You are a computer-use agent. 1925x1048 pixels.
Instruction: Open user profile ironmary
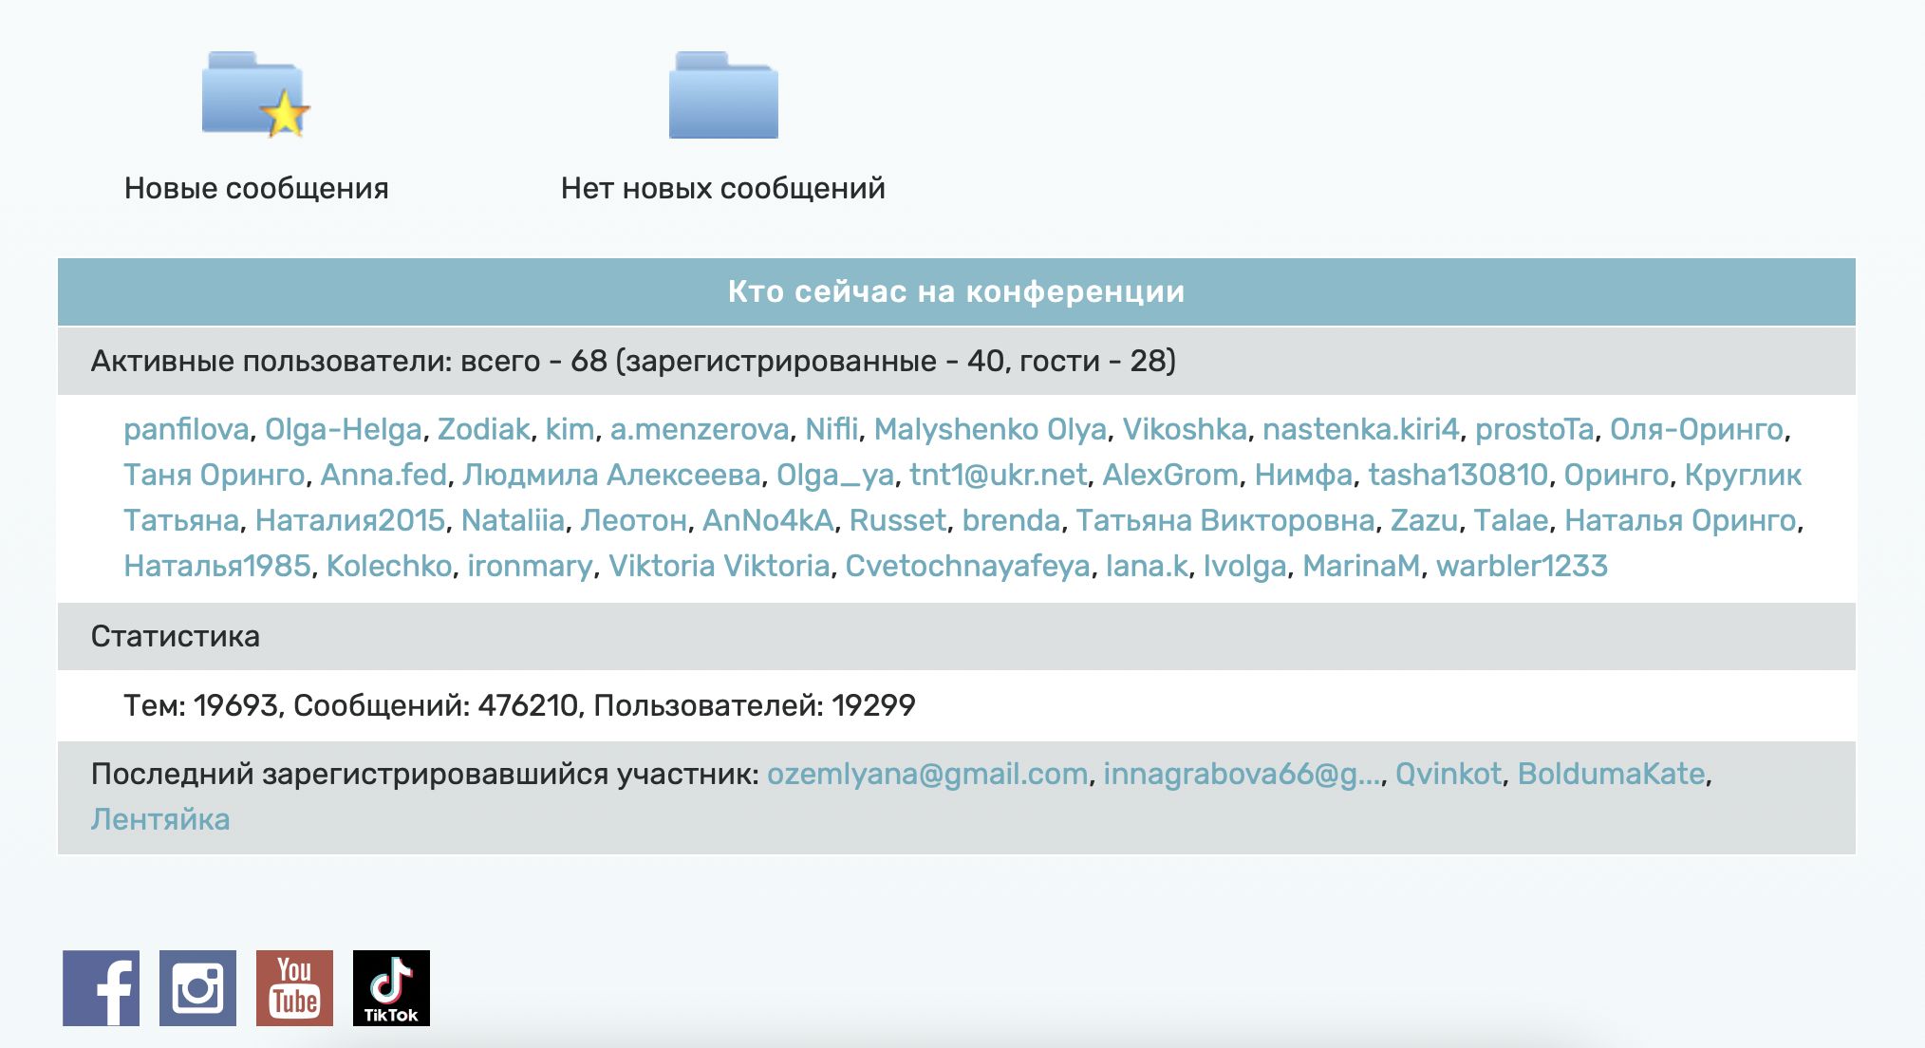tap(530, 566)
